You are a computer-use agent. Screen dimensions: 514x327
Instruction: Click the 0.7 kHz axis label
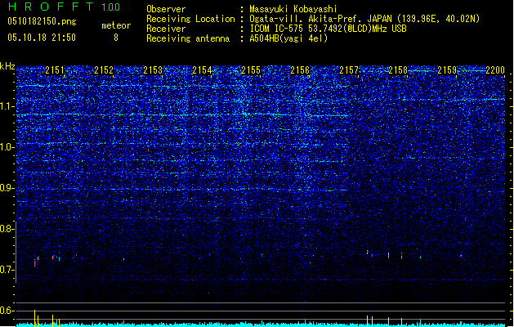click(7, 270)
